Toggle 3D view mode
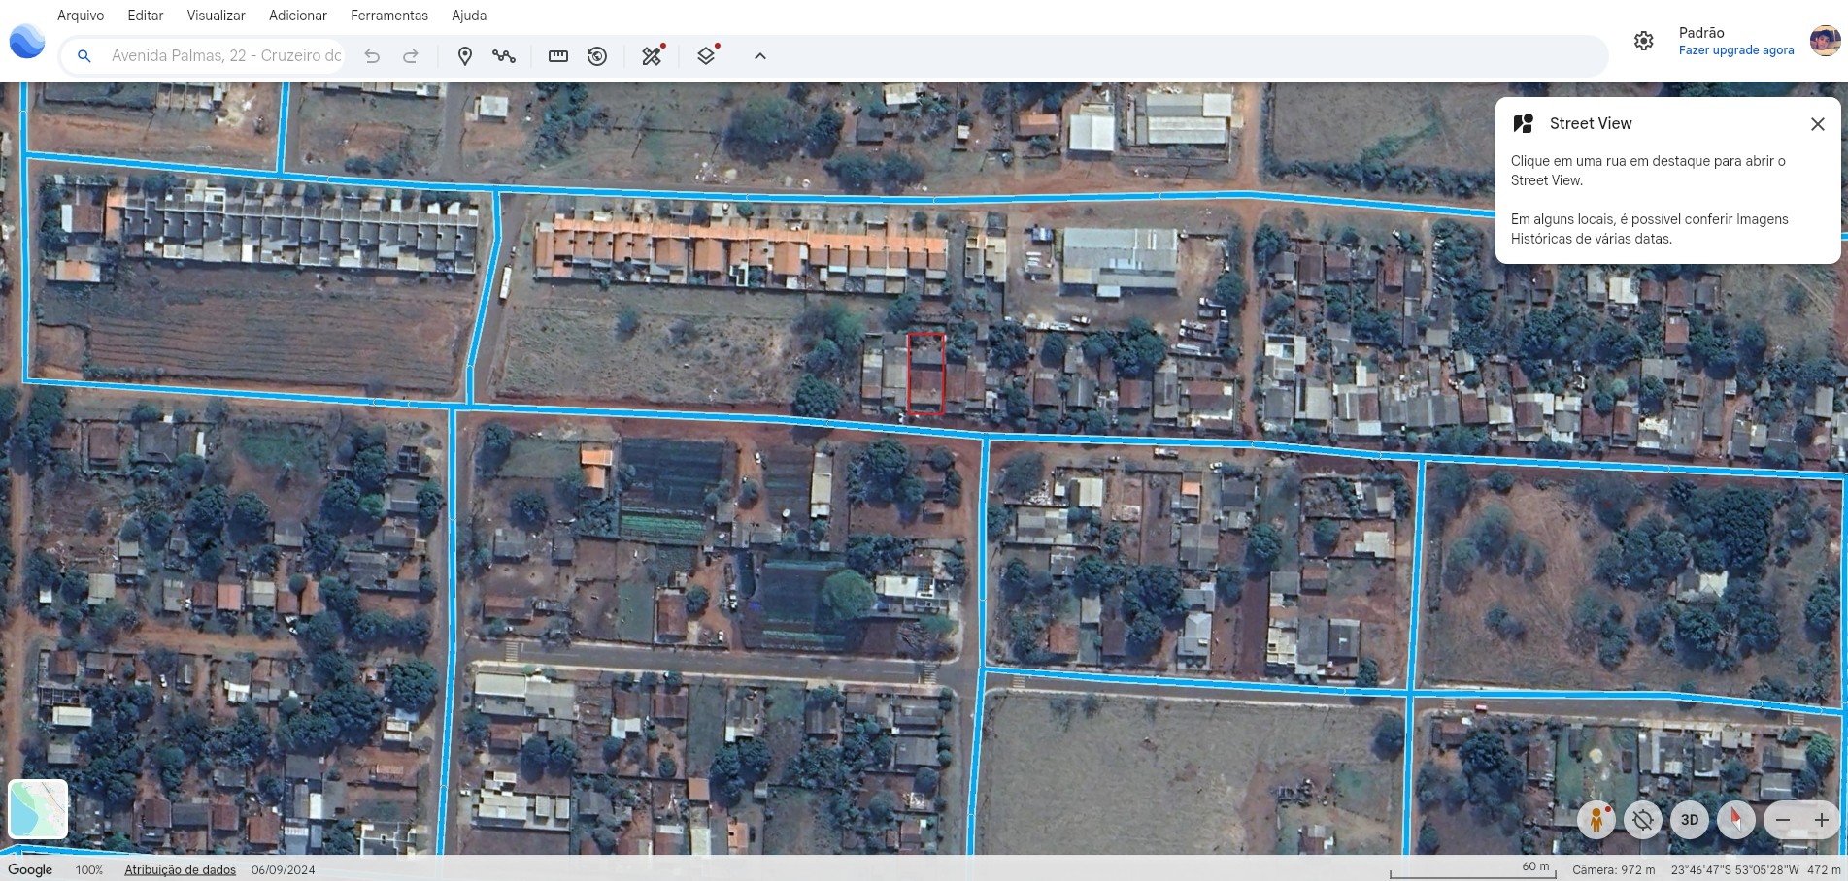1848x881 pixels. tap(1690, 820)
